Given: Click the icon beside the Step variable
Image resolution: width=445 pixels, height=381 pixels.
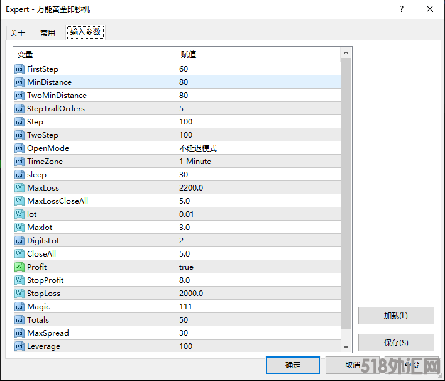Looking at the screenshot, I should (x=19, y=122).
